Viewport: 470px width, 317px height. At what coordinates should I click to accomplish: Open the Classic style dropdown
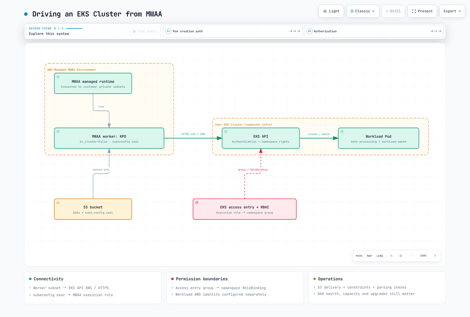tap(363, 11)
